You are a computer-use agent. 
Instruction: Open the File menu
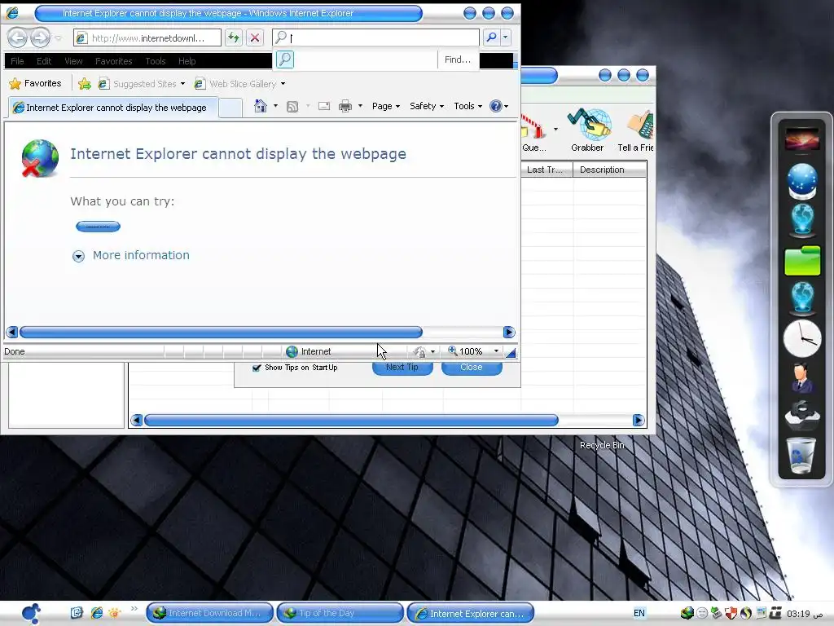click(18, 61)
